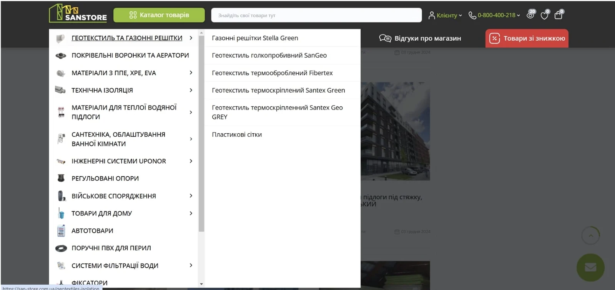Expand arrow for Інженерні системи Uponor
The image size is (615, 290).
tap(191, 161)
